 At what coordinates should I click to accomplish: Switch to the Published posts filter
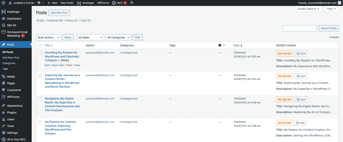click(53, 20)
